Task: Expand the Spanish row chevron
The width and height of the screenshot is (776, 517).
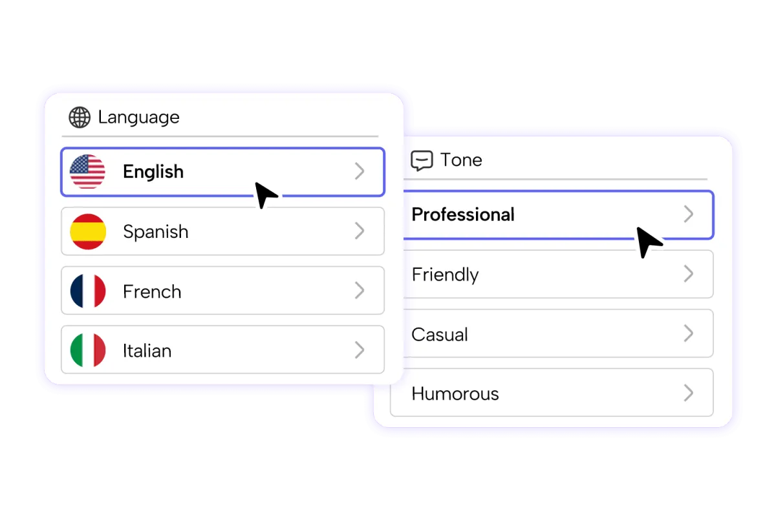Action: pos(360,231)
